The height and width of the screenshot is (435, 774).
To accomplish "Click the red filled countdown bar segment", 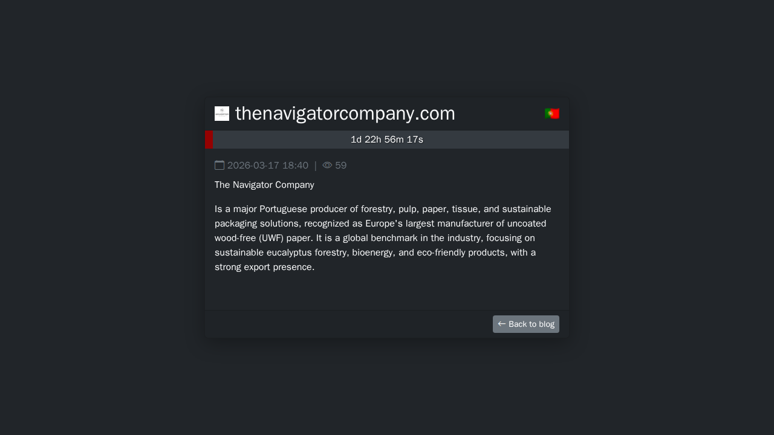I will pos(209,140).
